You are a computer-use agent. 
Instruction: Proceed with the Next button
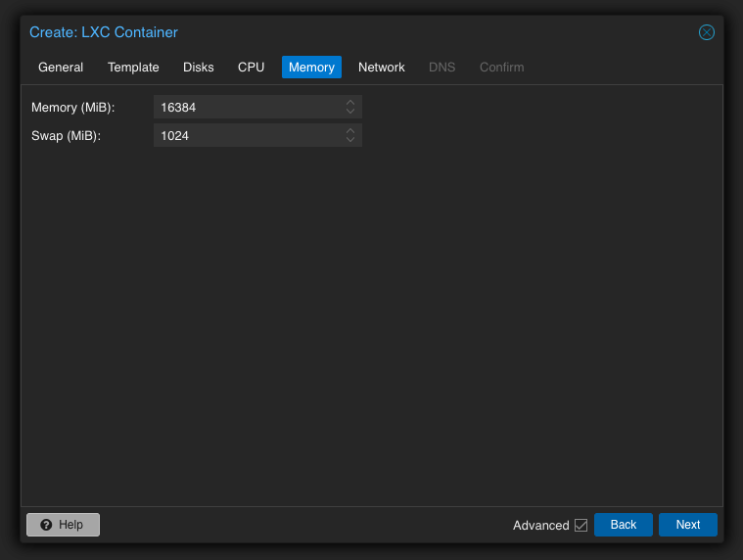[x=687, y=525]
